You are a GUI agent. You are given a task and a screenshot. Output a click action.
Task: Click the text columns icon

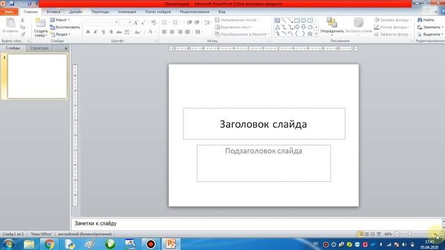(x=198, y=32)
